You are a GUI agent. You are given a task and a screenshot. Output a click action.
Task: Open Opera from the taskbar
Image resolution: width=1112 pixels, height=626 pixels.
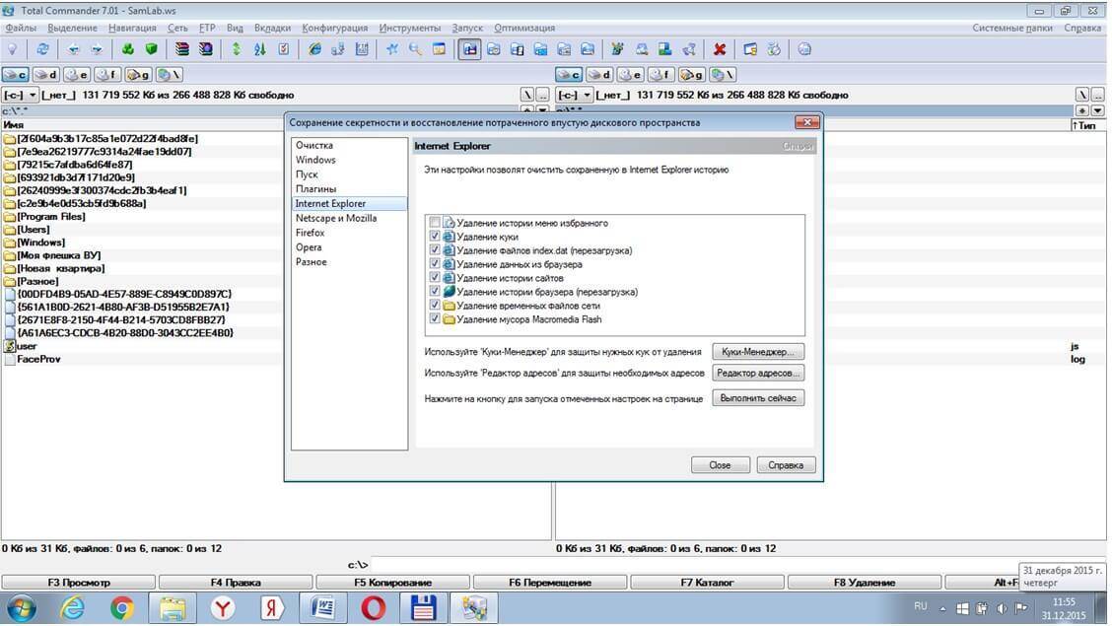(x=373, y=608)
